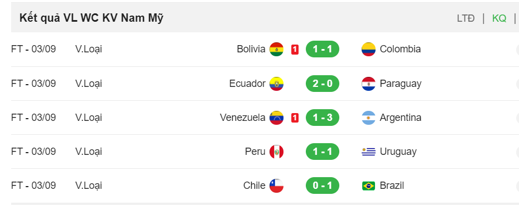Open the Argentina team link
Viewport: 519px width, 205px height.
coord(401,118)
